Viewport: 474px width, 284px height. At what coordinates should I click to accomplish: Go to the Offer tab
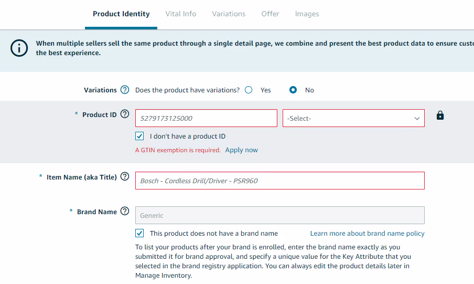click(270, 14)
